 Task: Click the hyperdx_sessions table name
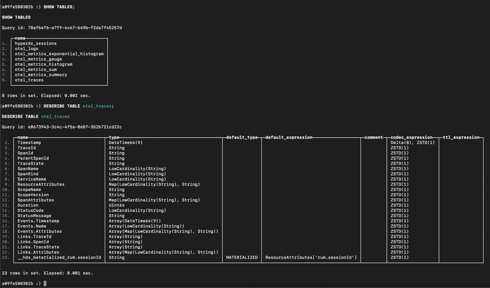point(36,43)
